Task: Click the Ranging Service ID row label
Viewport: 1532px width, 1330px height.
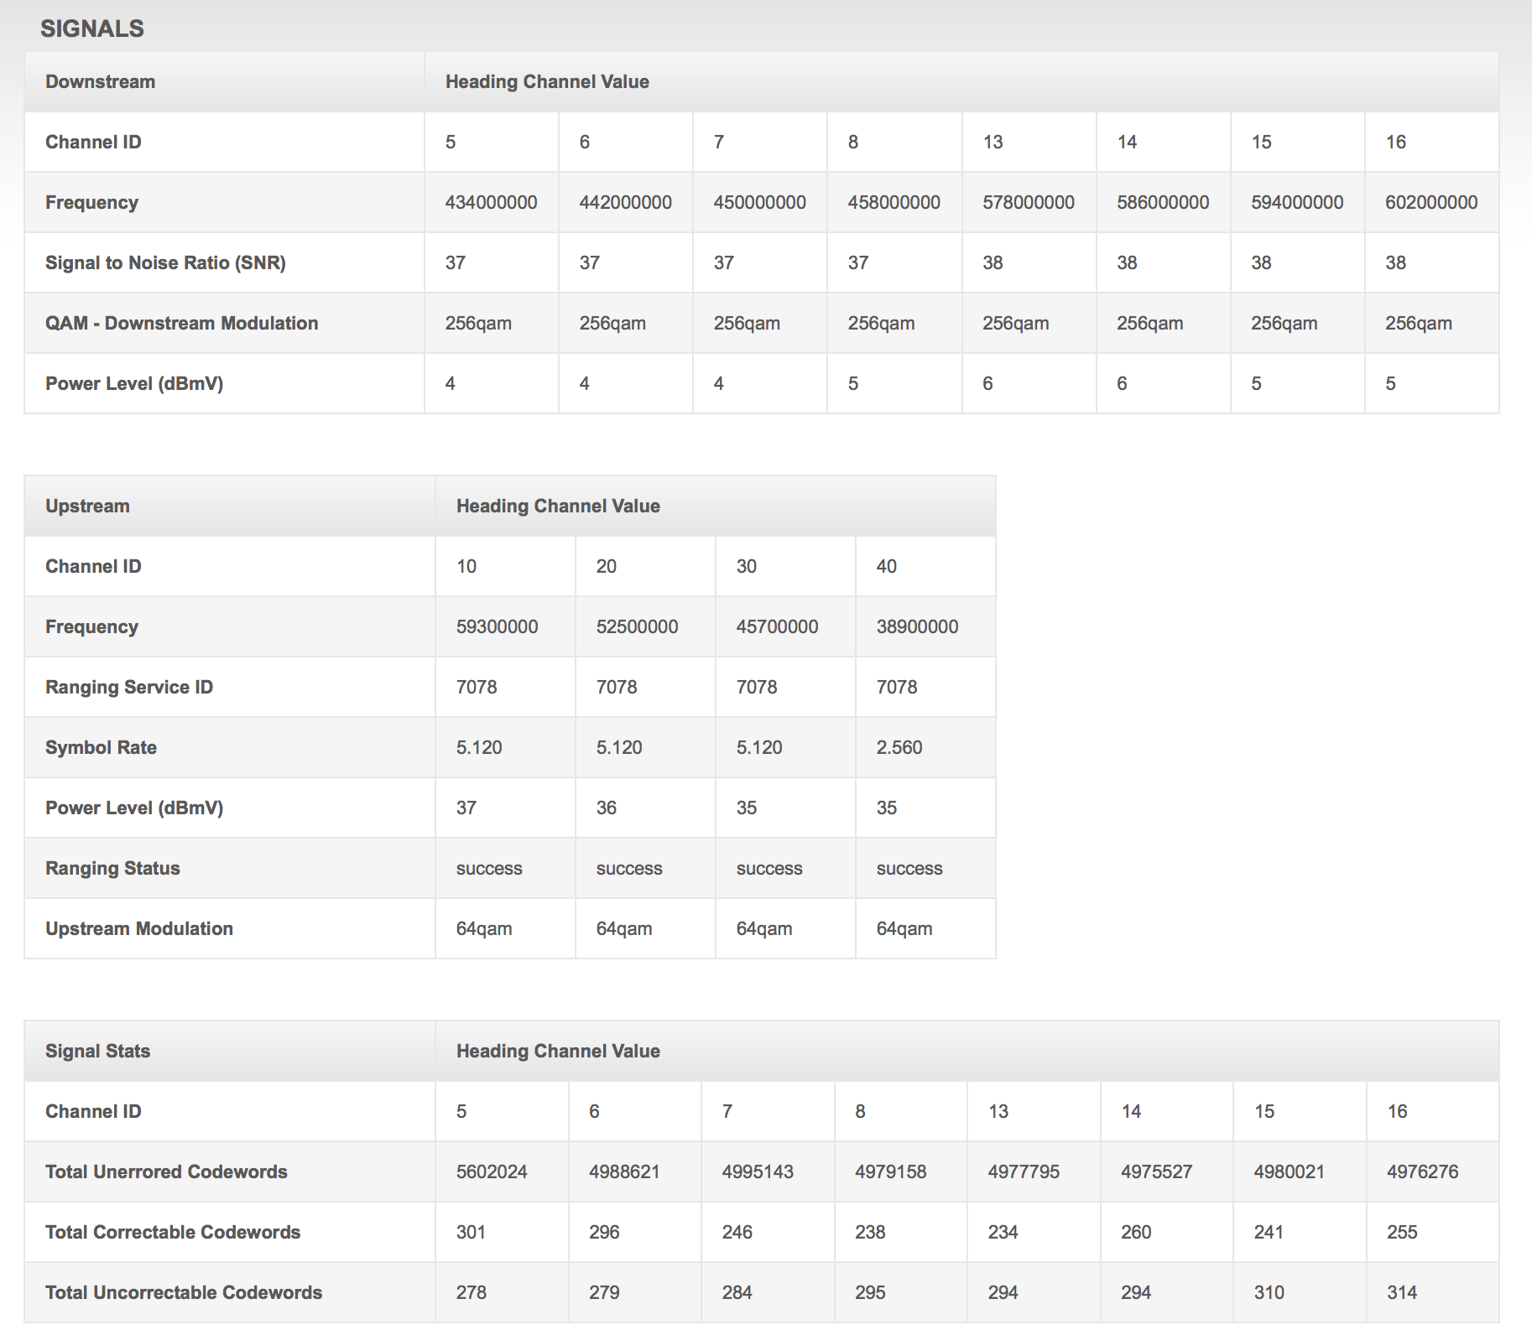Action: click(x=129, y=688)
